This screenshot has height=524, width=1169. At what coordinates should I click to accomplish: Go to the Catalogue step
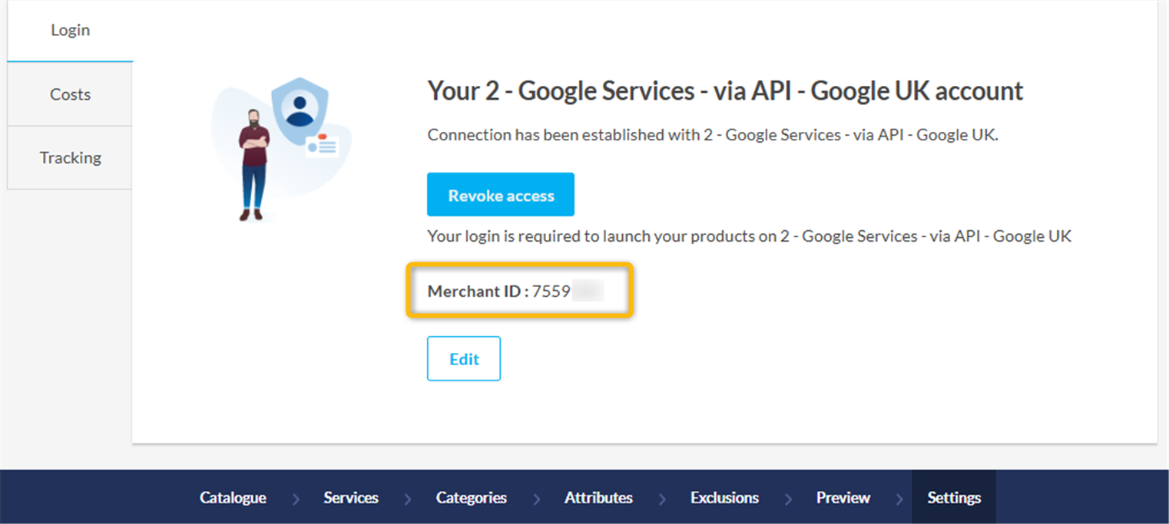(233, 497)
